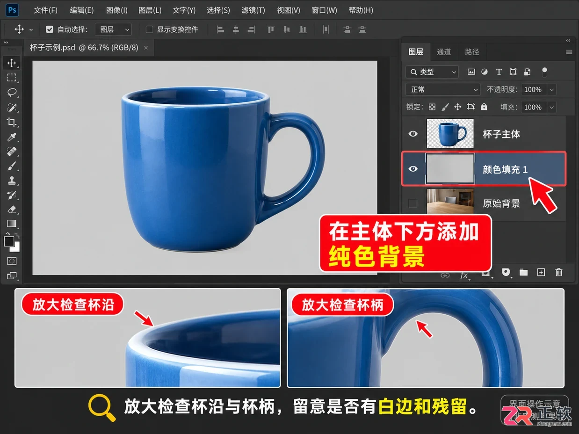This screenshot has width=579, height=434.
Task: Select the Spot Healing Brush tool
Action: click(12, 152)
